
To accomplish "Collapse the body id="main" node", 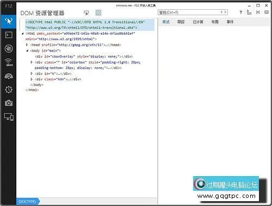I will pos(27,50).
